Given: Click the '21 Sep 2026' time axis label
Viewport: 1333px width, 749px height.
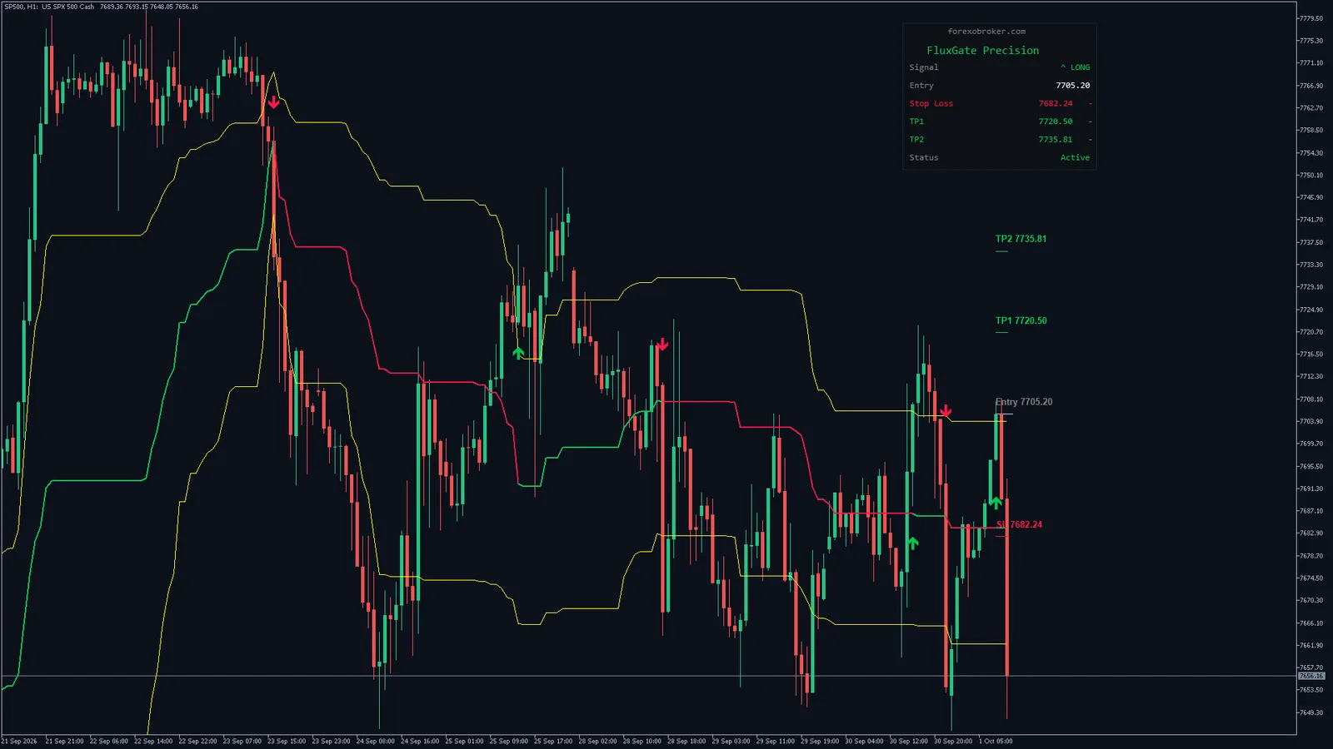Looking at the screenshot, I should pyautogui.click(x=19, y=741).
